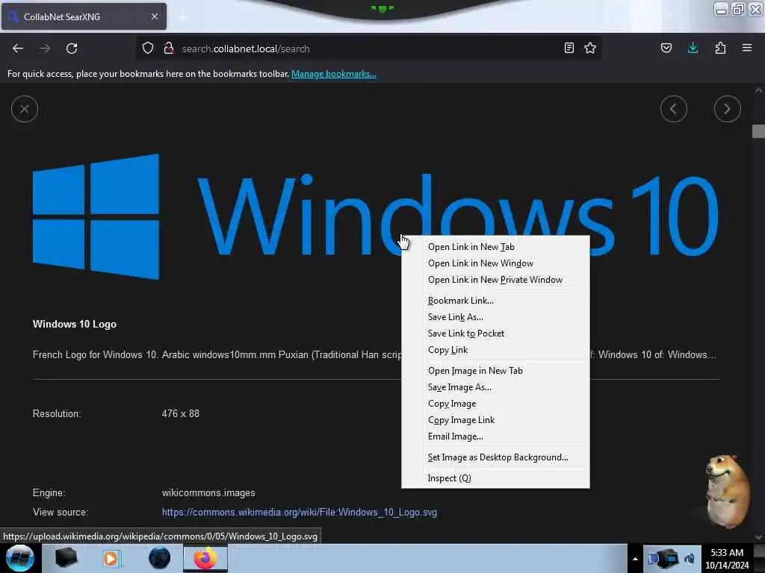Show previous image result
The width and height of the screenshot is (765, 573).
pos(674,109)
